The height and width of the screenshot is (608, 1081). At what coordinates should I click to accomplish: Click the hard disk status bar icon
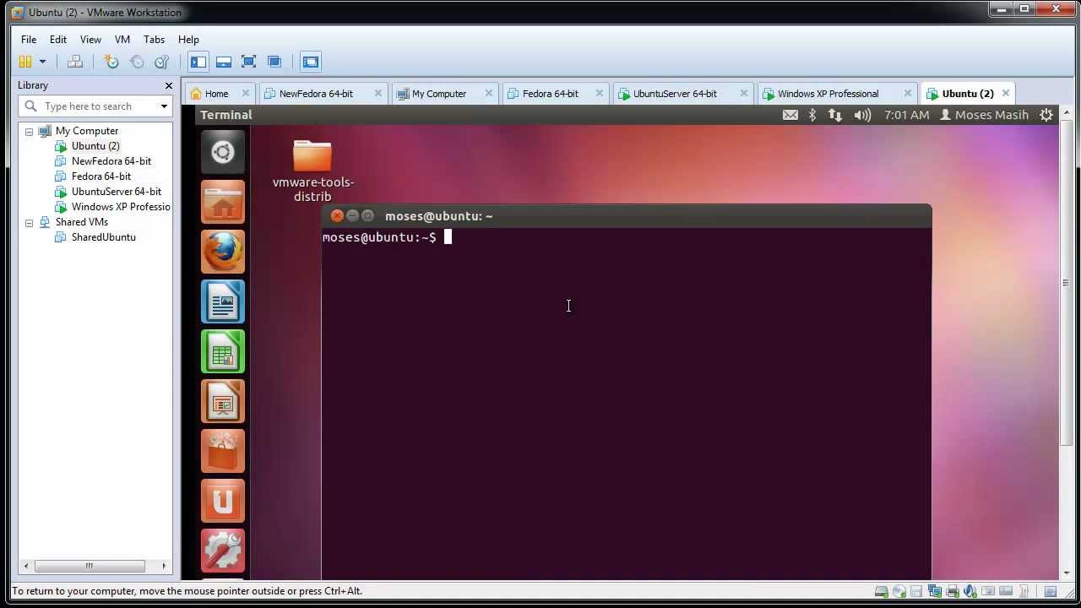pyautogui.click(x=881, y=591)
